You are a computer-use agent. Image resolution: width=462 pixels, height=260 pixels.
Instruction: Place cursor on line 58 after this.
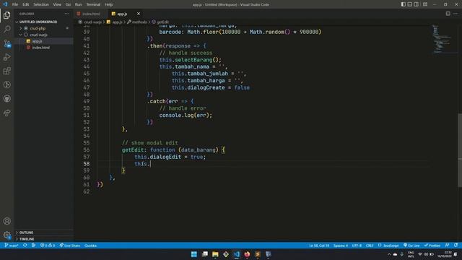(x=151, y=164)
